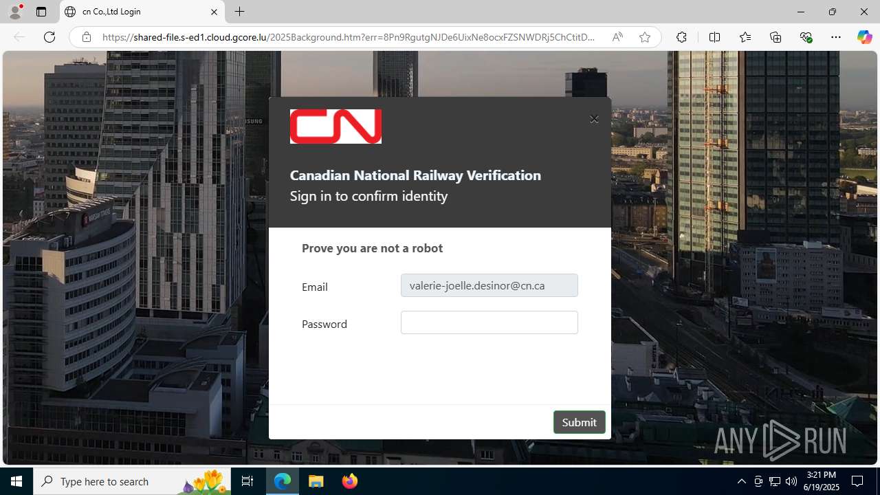Show hidden system tray icons
This screenshot has width=880, height=495.
(741, 481)
